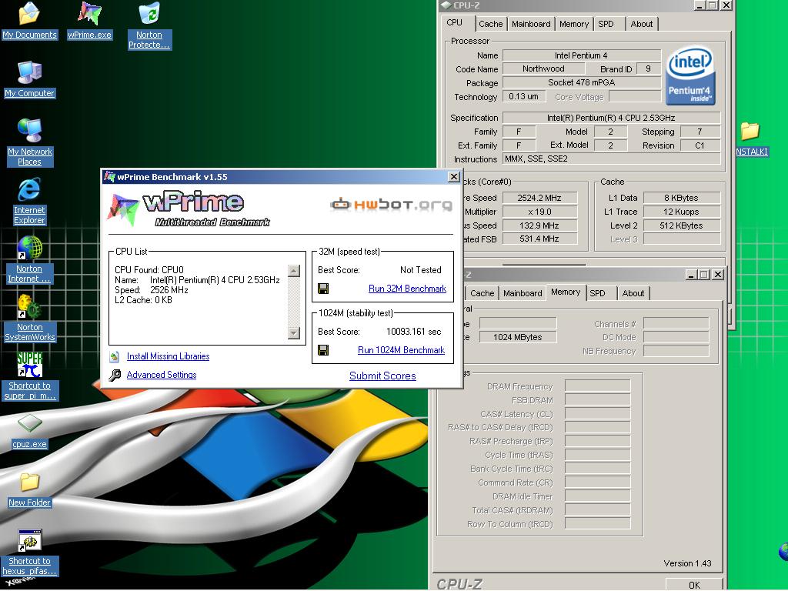The width and height of the screenshot is (788, 591).
Task: Click the wPrime logo icon in the window
Action: pos(122,210)
